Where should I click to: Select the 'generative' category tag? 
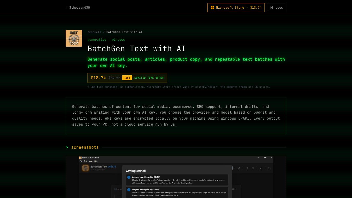(x=97, y=40)
